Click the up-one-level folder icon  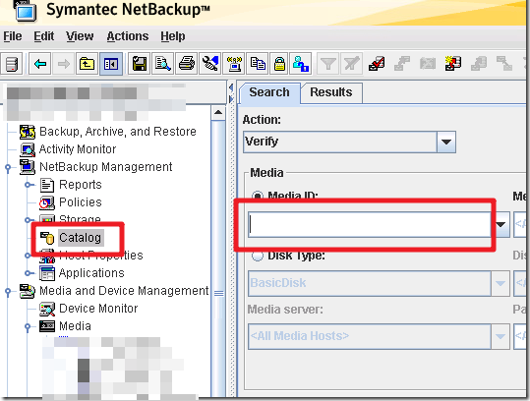click(88, 64)
